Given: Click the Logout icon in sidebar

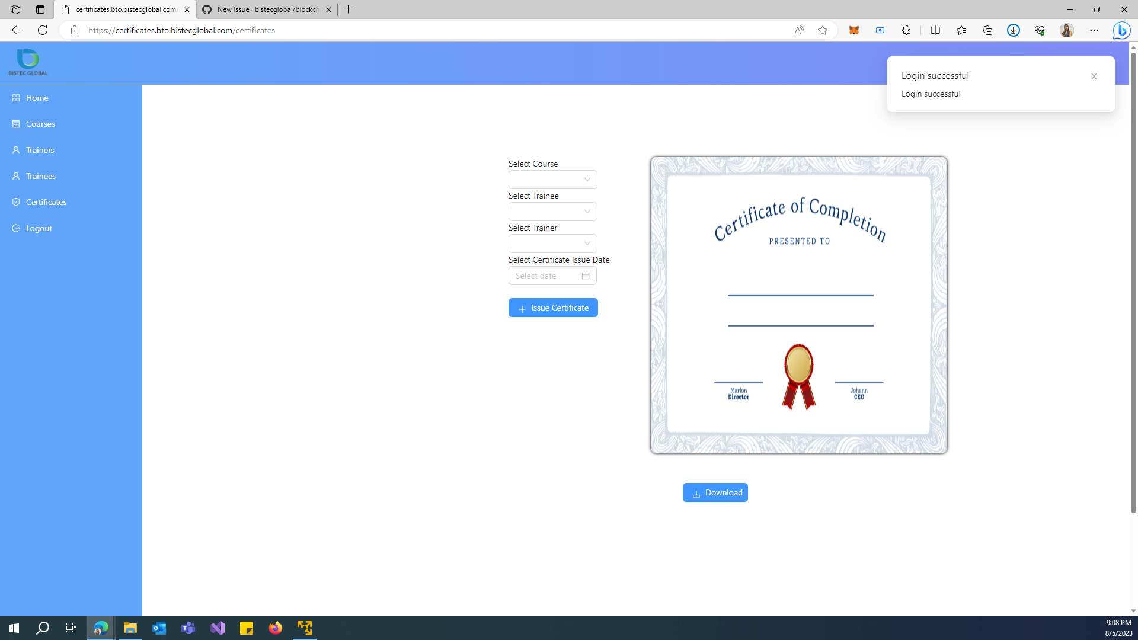Looking at the screenshot, I should point(16,228).
